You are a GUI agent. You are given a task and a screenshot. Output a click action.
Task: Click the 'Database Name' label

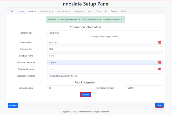pos(26,56)
